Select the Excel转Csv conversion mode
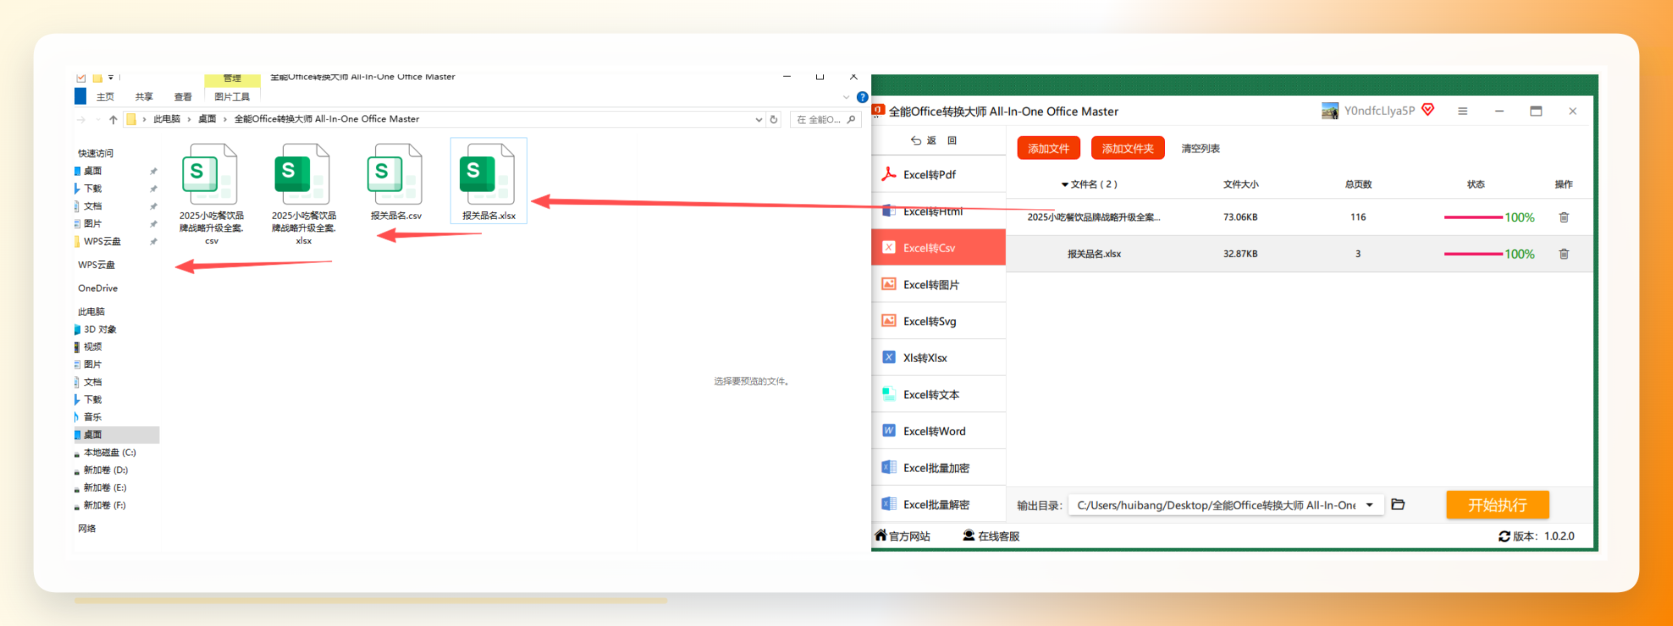 click(939, 248)
